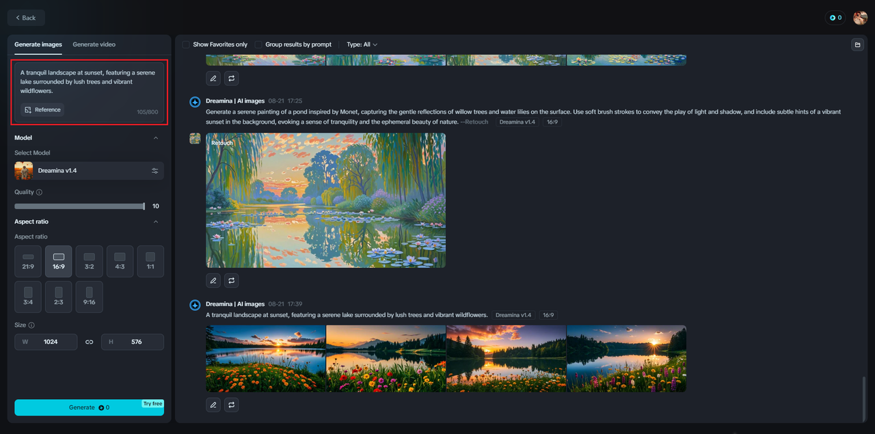Click the Try free badge
875x434 pixels.
[152, 403]
